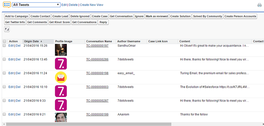Tick the checkbox for AAairom row

[x=4, y=114]
